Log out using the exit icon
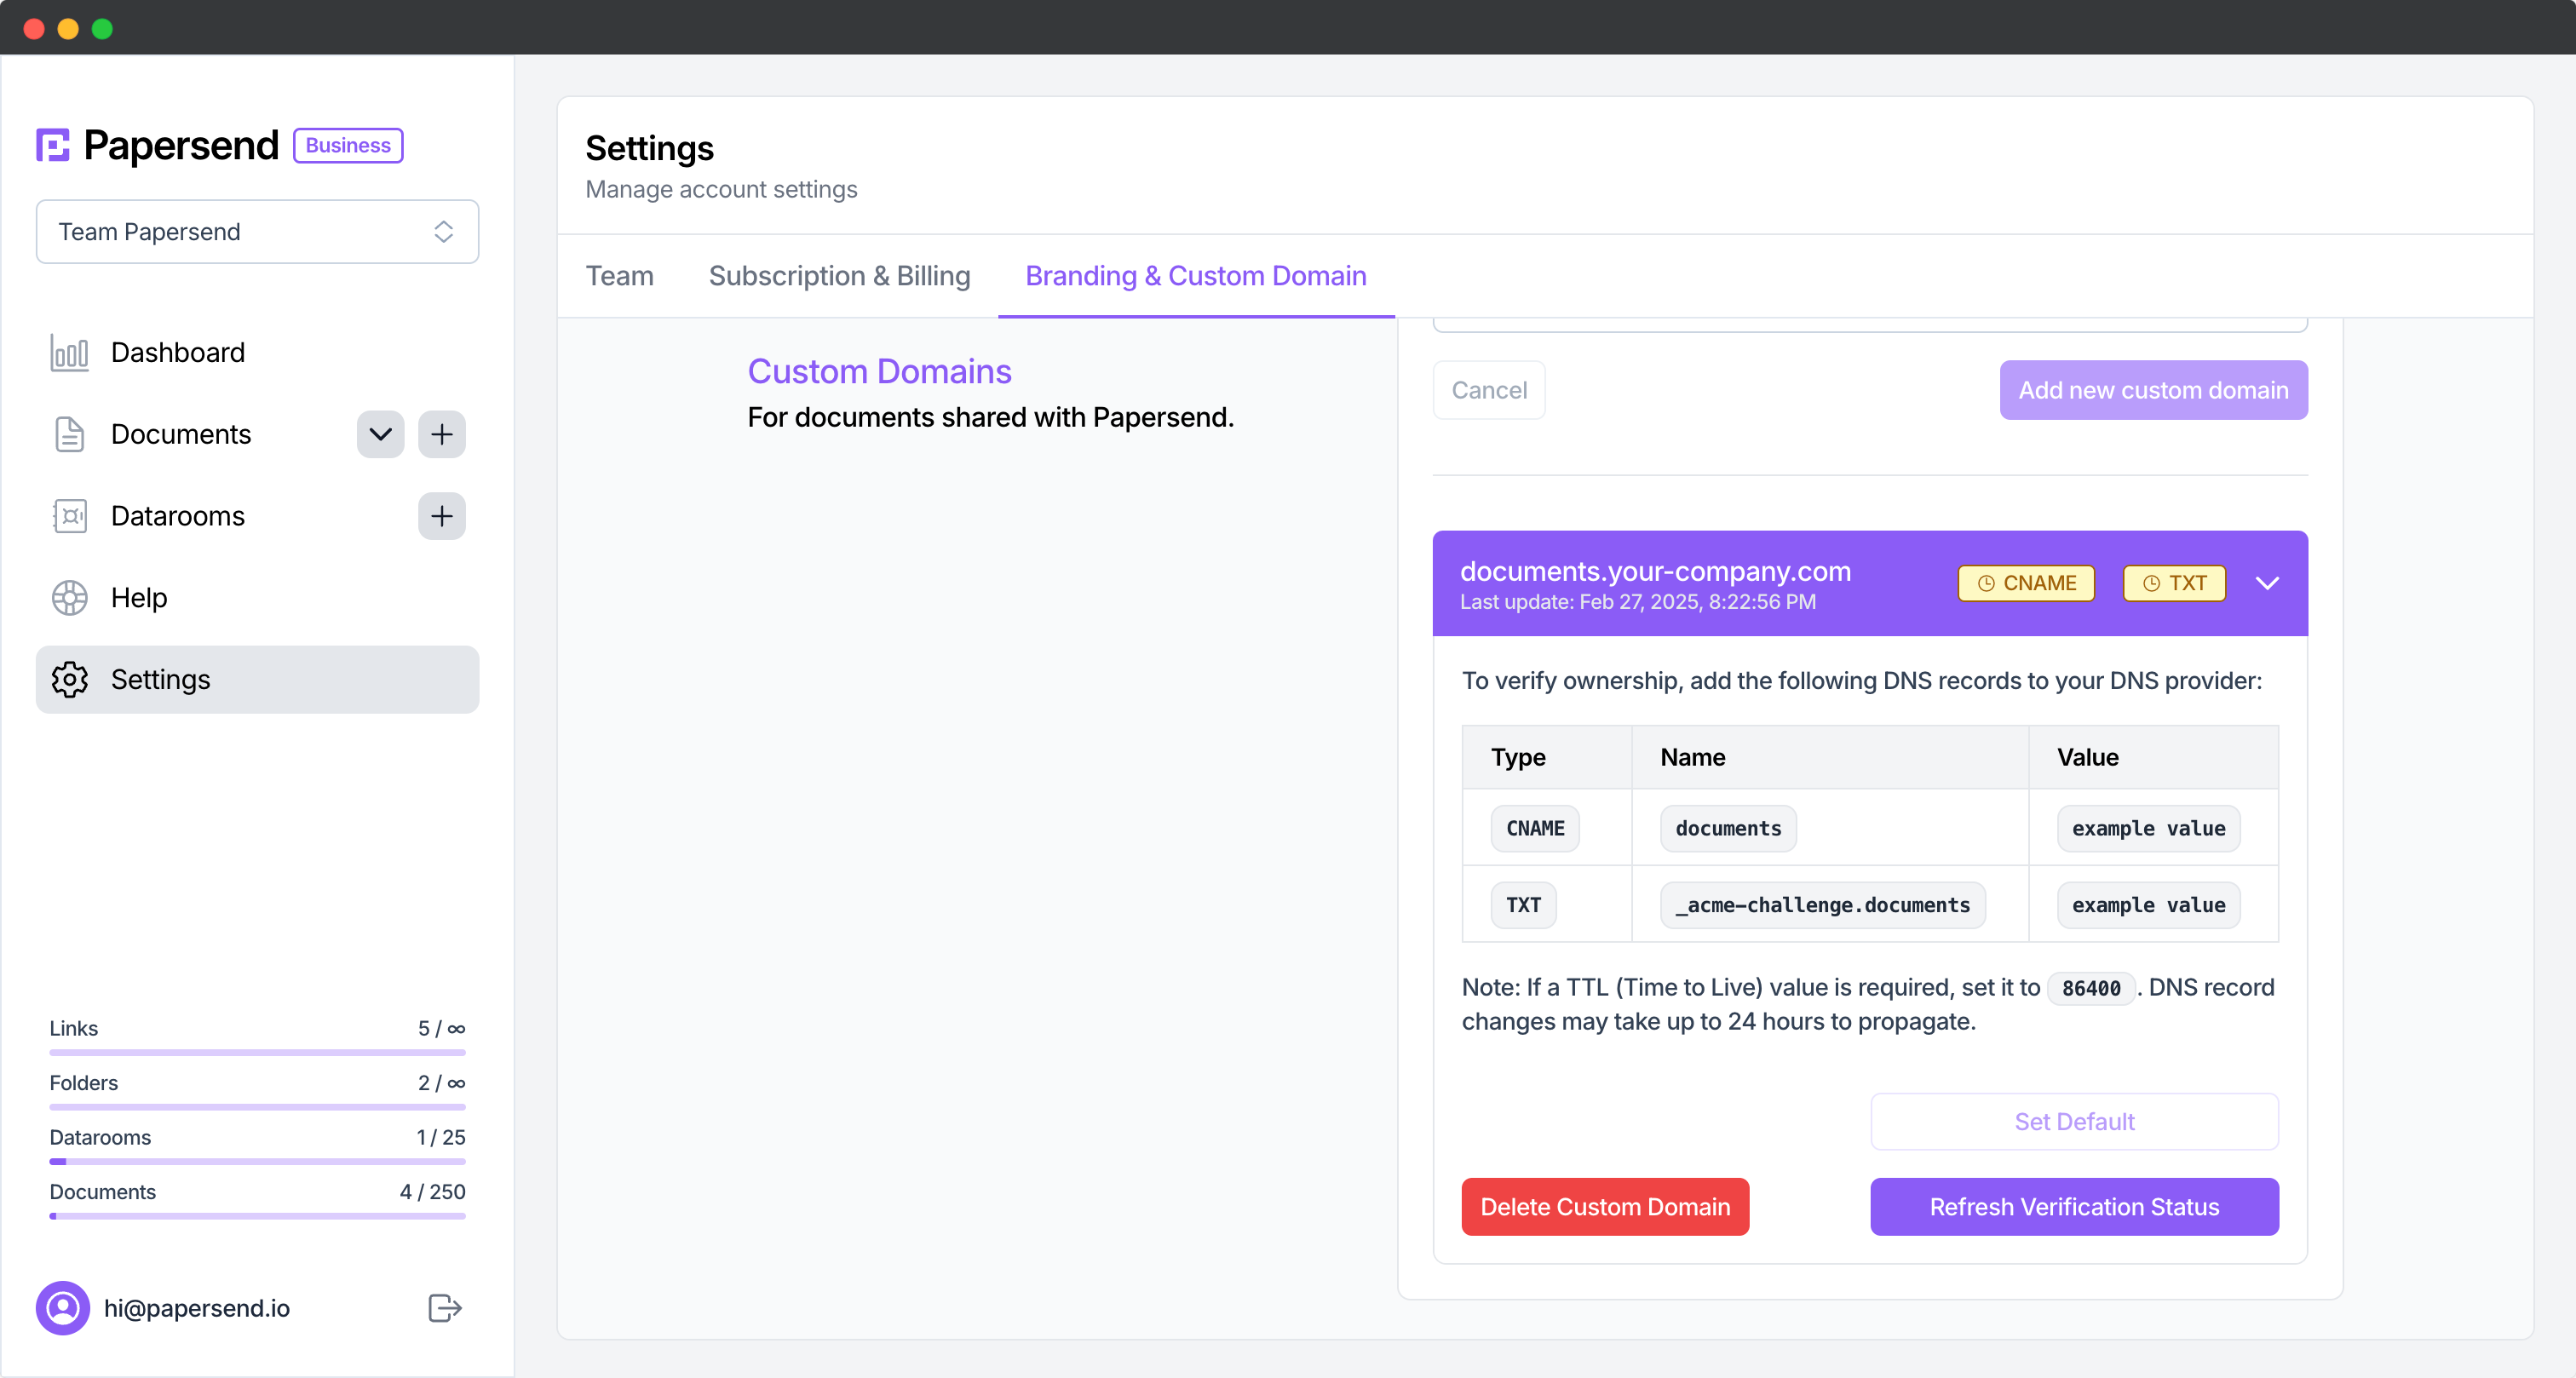Screen dimensions: 2576x1378 click(x=444, y=1308)
